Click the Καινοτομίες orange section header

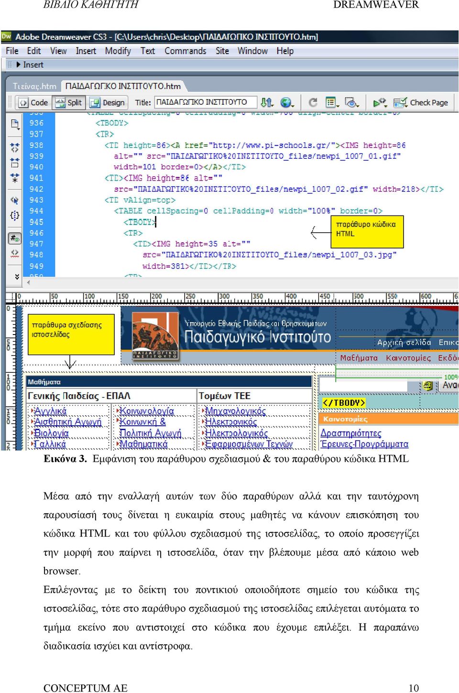(x=388, y=419)
